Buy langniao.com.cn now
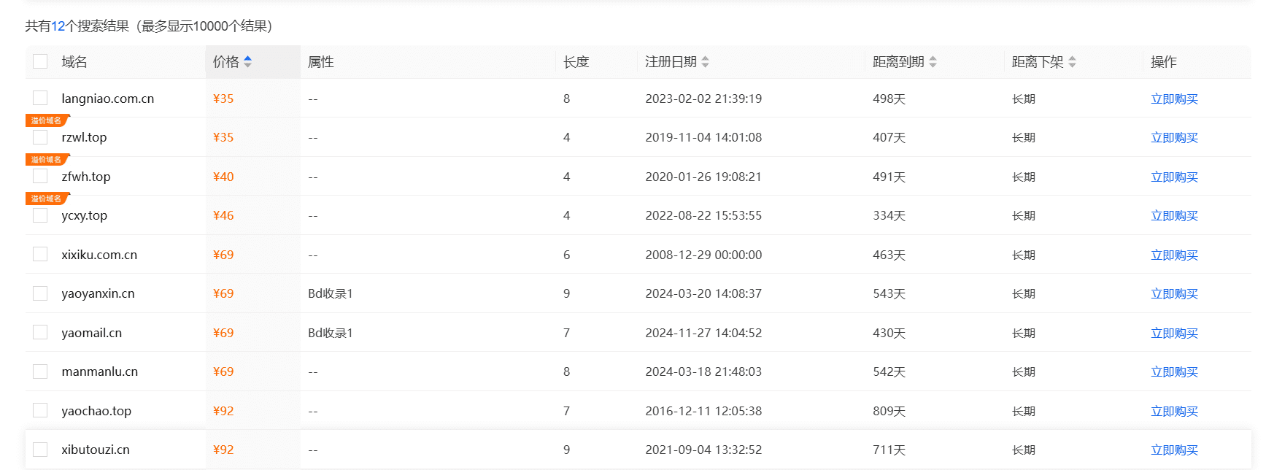The width and height of the screenshot is (1266, 470). pyautogui.click(x=1174, y=99)
